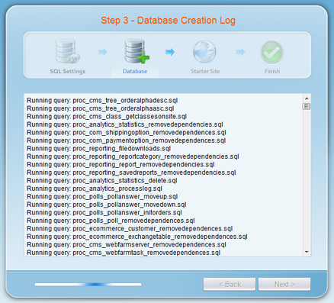Select the Finish step label
The width and height of the screenshot is (334, 303).
[272, 71]
